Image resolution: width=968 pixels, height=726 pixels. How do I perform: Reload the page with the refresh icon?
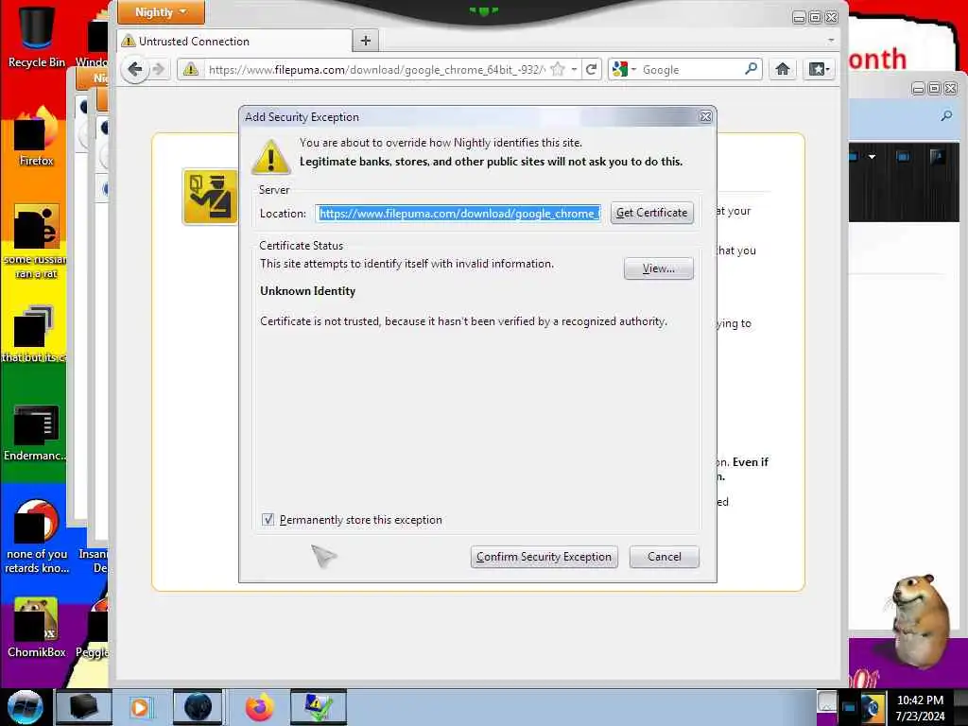coord(591,69)
